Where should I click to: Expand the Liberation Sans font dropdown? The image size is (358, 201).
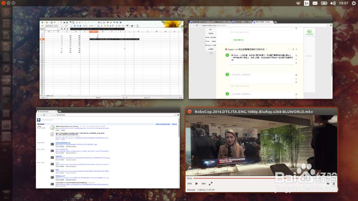62,26
